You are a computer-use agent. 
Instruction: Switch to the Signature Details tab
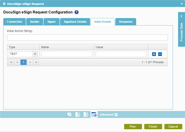click(75, 22)
